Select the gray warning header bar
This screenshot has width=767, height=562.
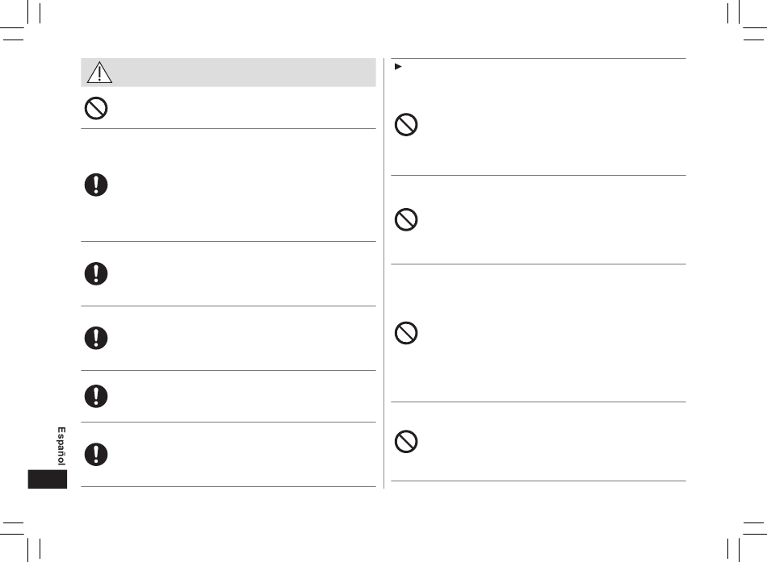point(228,73)
